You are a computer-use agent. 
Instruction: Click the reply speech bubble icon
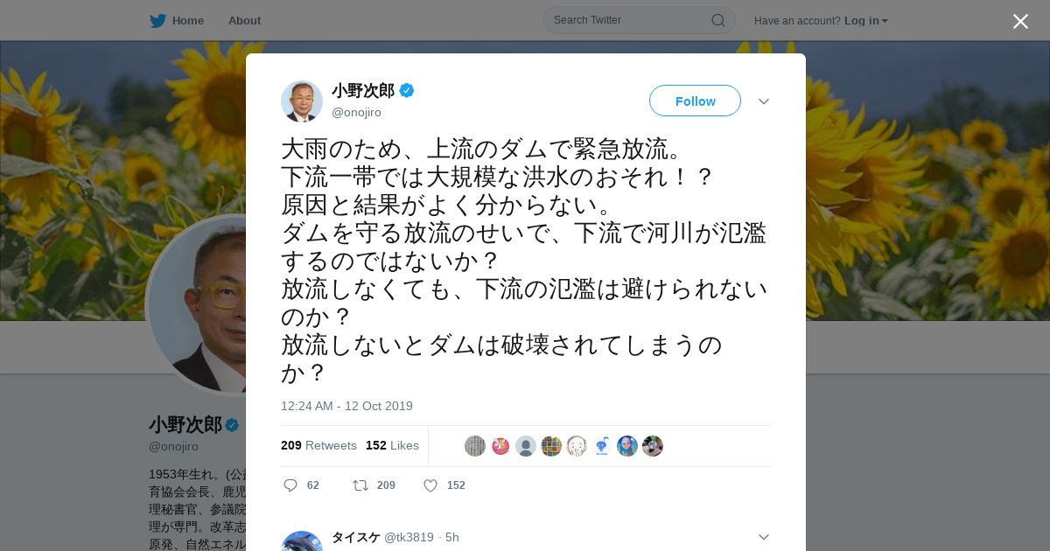pos(290,485)
